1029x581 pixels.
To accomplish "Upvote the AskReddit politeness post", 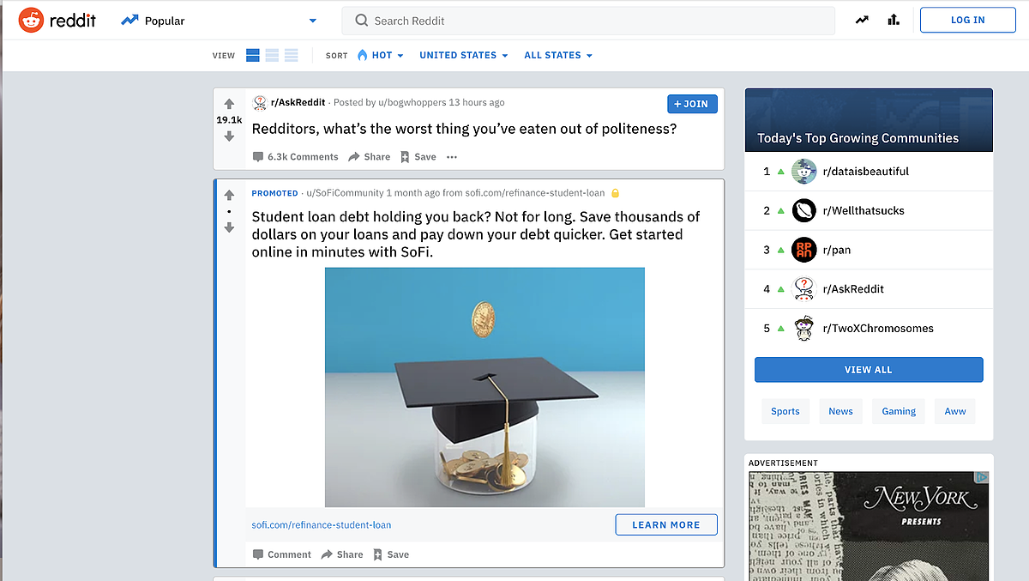I will point(229,103).
